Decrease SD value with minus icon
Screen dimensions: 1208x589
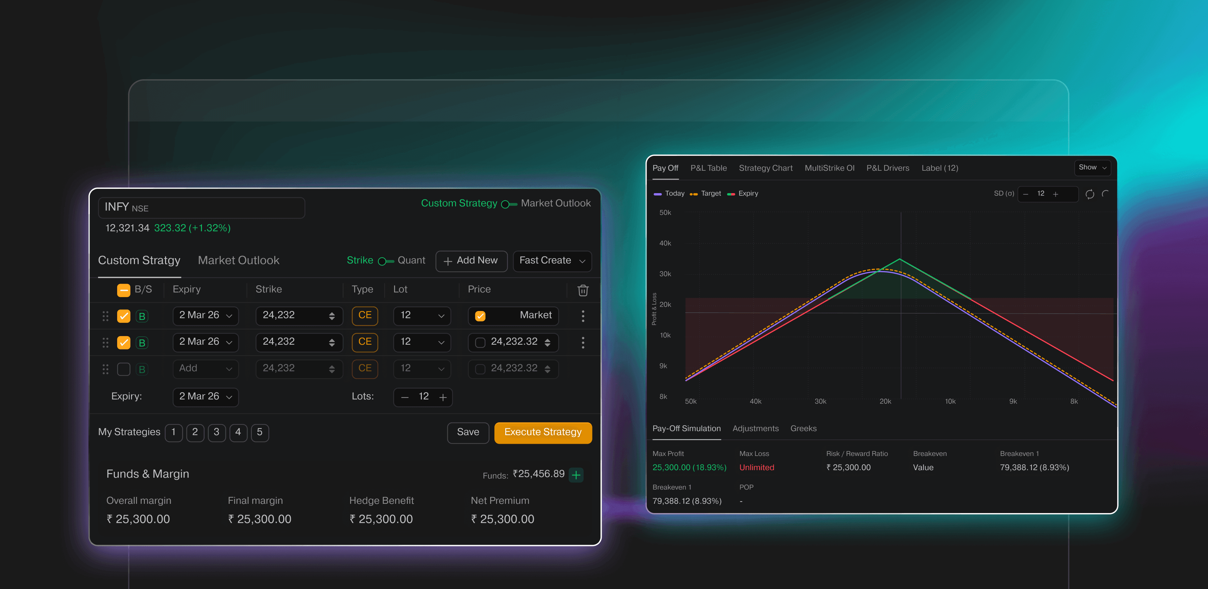tap(1025, 194)
